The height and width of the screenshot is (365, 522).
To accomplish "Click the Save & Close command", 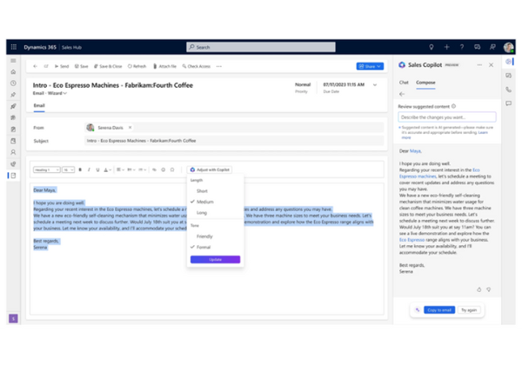I will click(108, 66).
